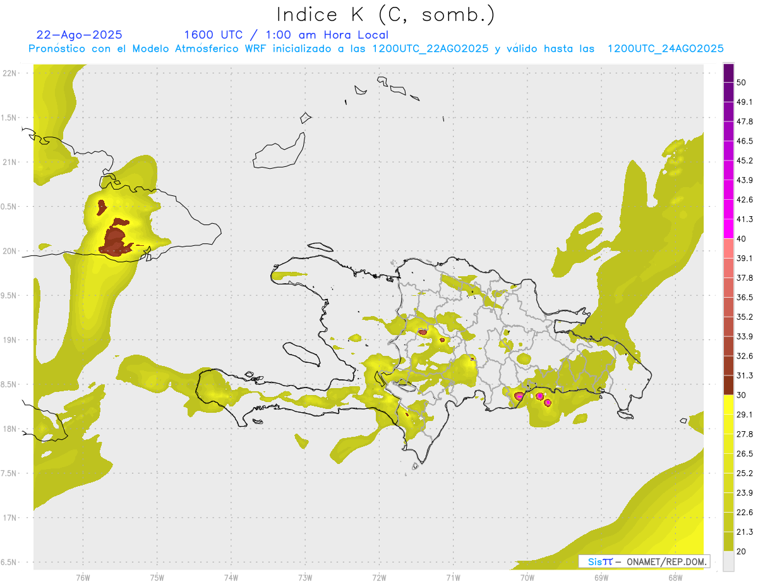Click the "19N" latitude label

(9, 339)
